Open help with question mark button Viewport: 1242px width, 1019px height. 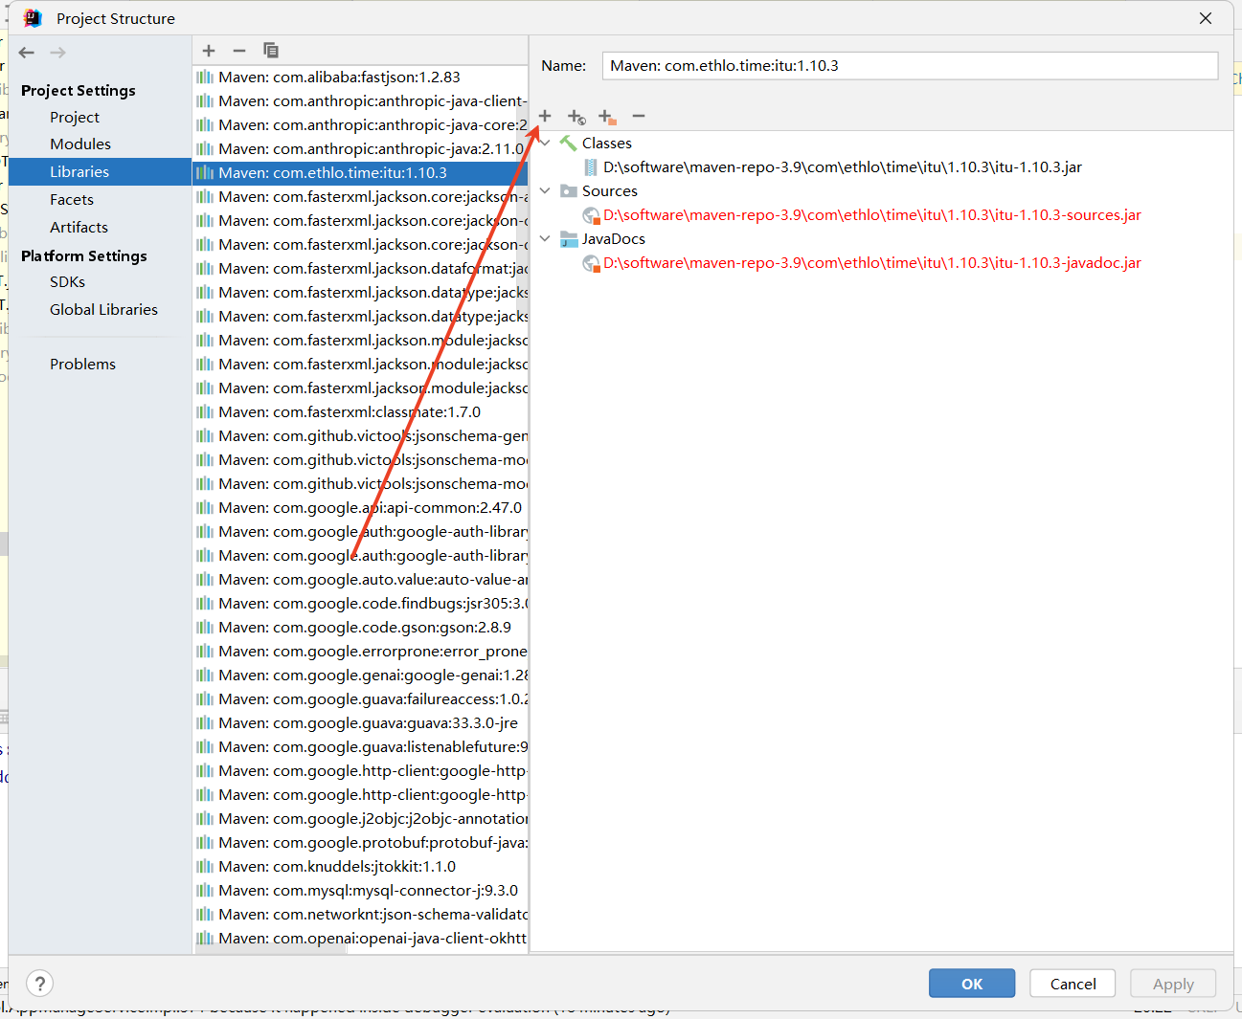pyautogui.click(x=39, y=984)
